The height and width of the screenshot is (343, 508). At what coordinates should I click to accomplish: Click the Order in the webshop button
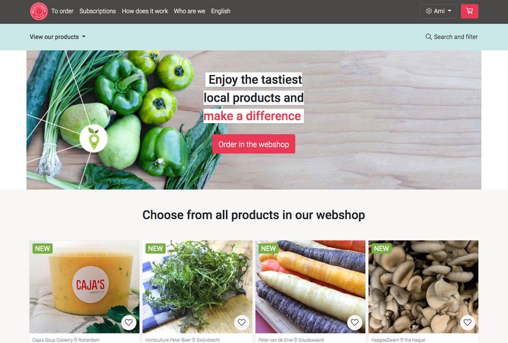(253, 144)
